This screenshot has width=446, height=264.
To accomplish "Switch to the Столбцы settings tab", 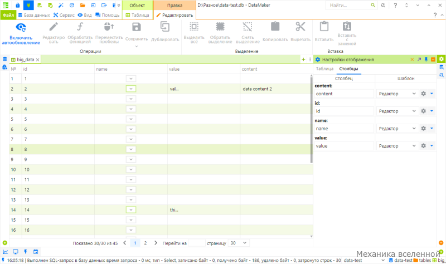I will 349,69.
